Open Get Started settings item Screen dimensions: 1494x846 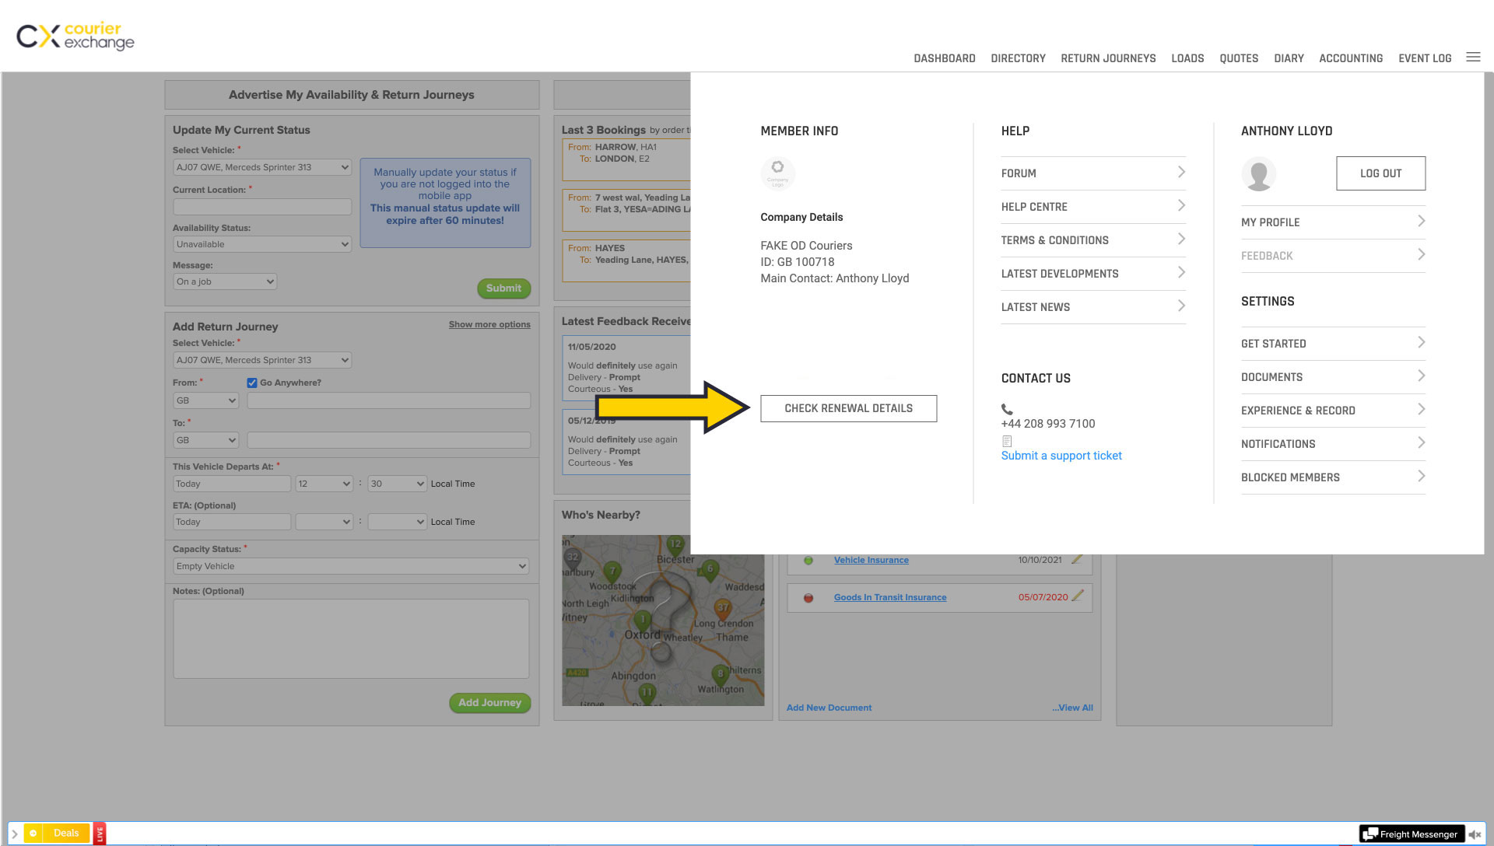point(1333,344)
